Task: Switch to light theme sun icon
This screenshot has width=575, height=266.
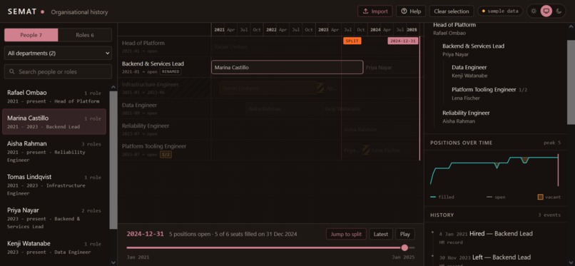Action: pos(534,11)
